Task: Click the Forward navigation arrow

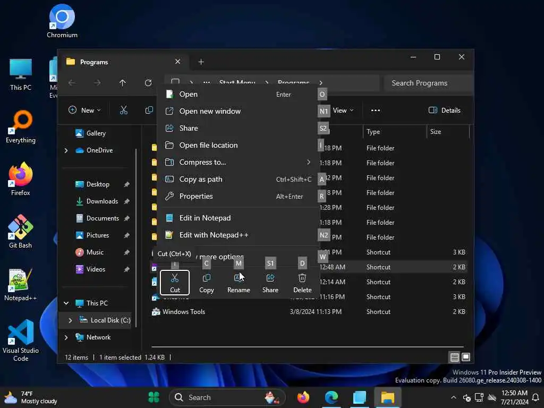Action: pyautogui.click(x=97, y=83)
